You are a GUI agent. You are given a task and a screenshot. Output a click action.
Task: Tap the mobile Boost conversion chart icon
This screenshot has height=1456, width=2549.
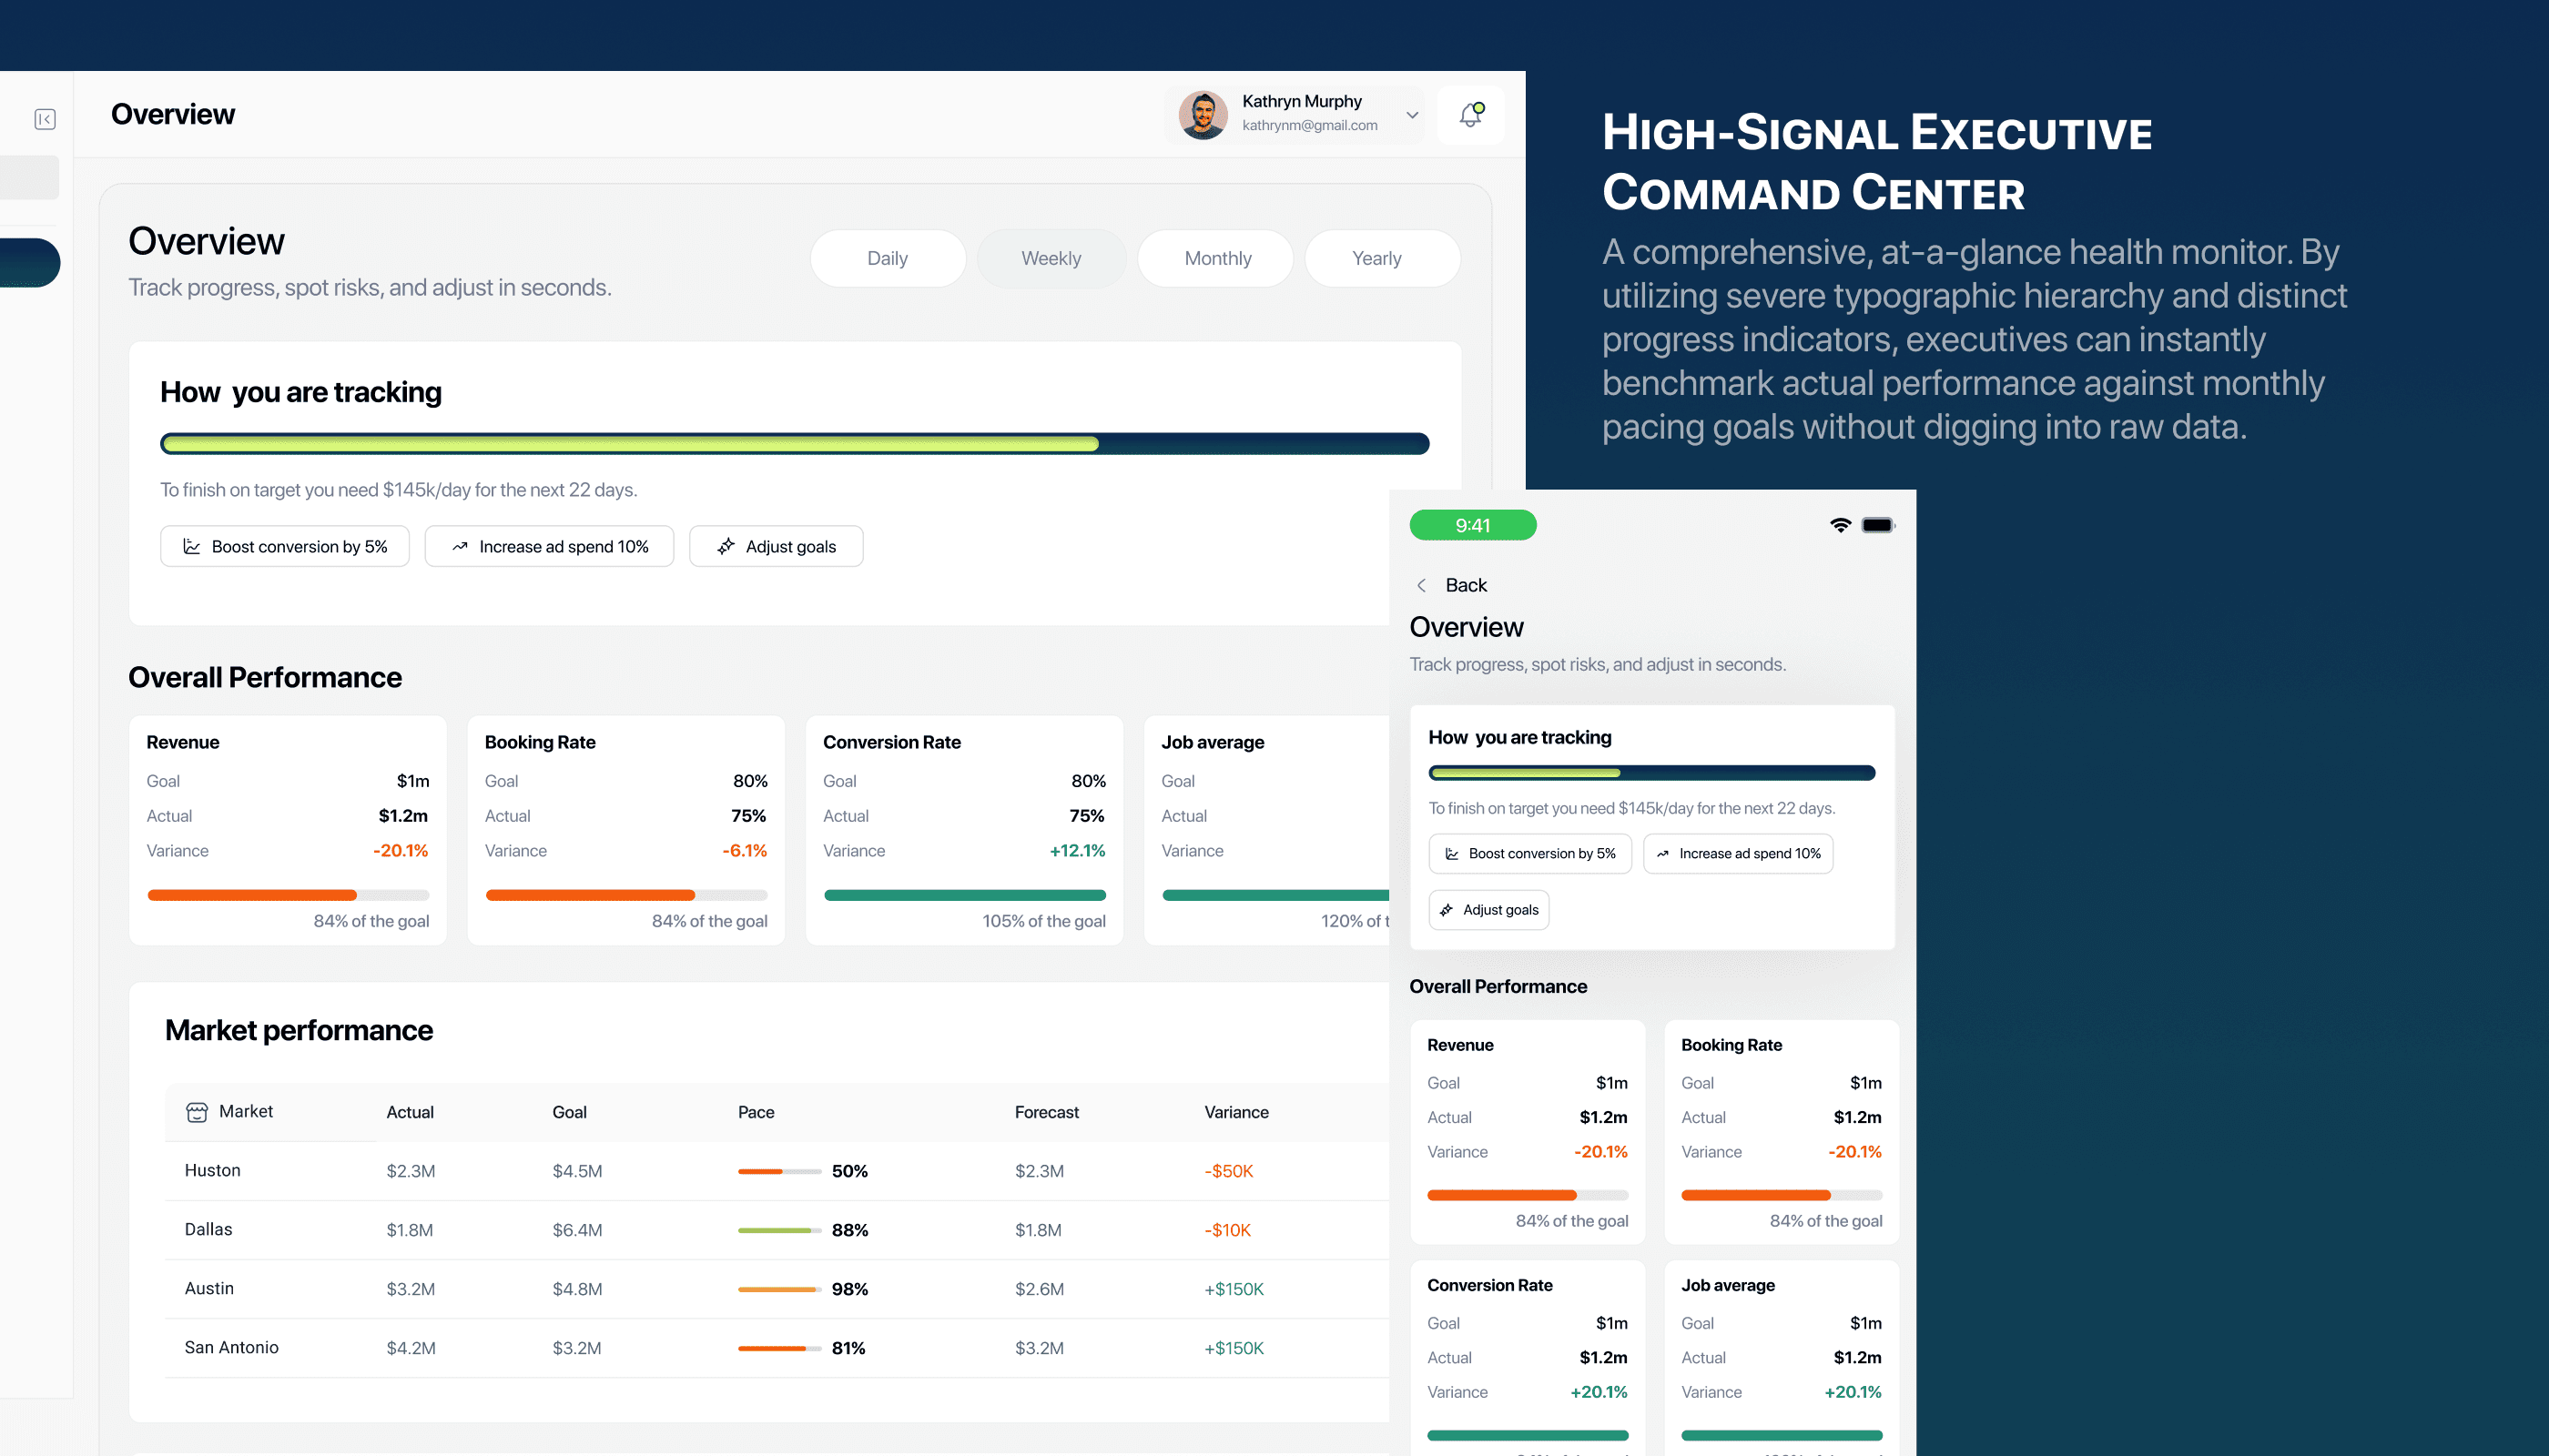(1452, 854)
